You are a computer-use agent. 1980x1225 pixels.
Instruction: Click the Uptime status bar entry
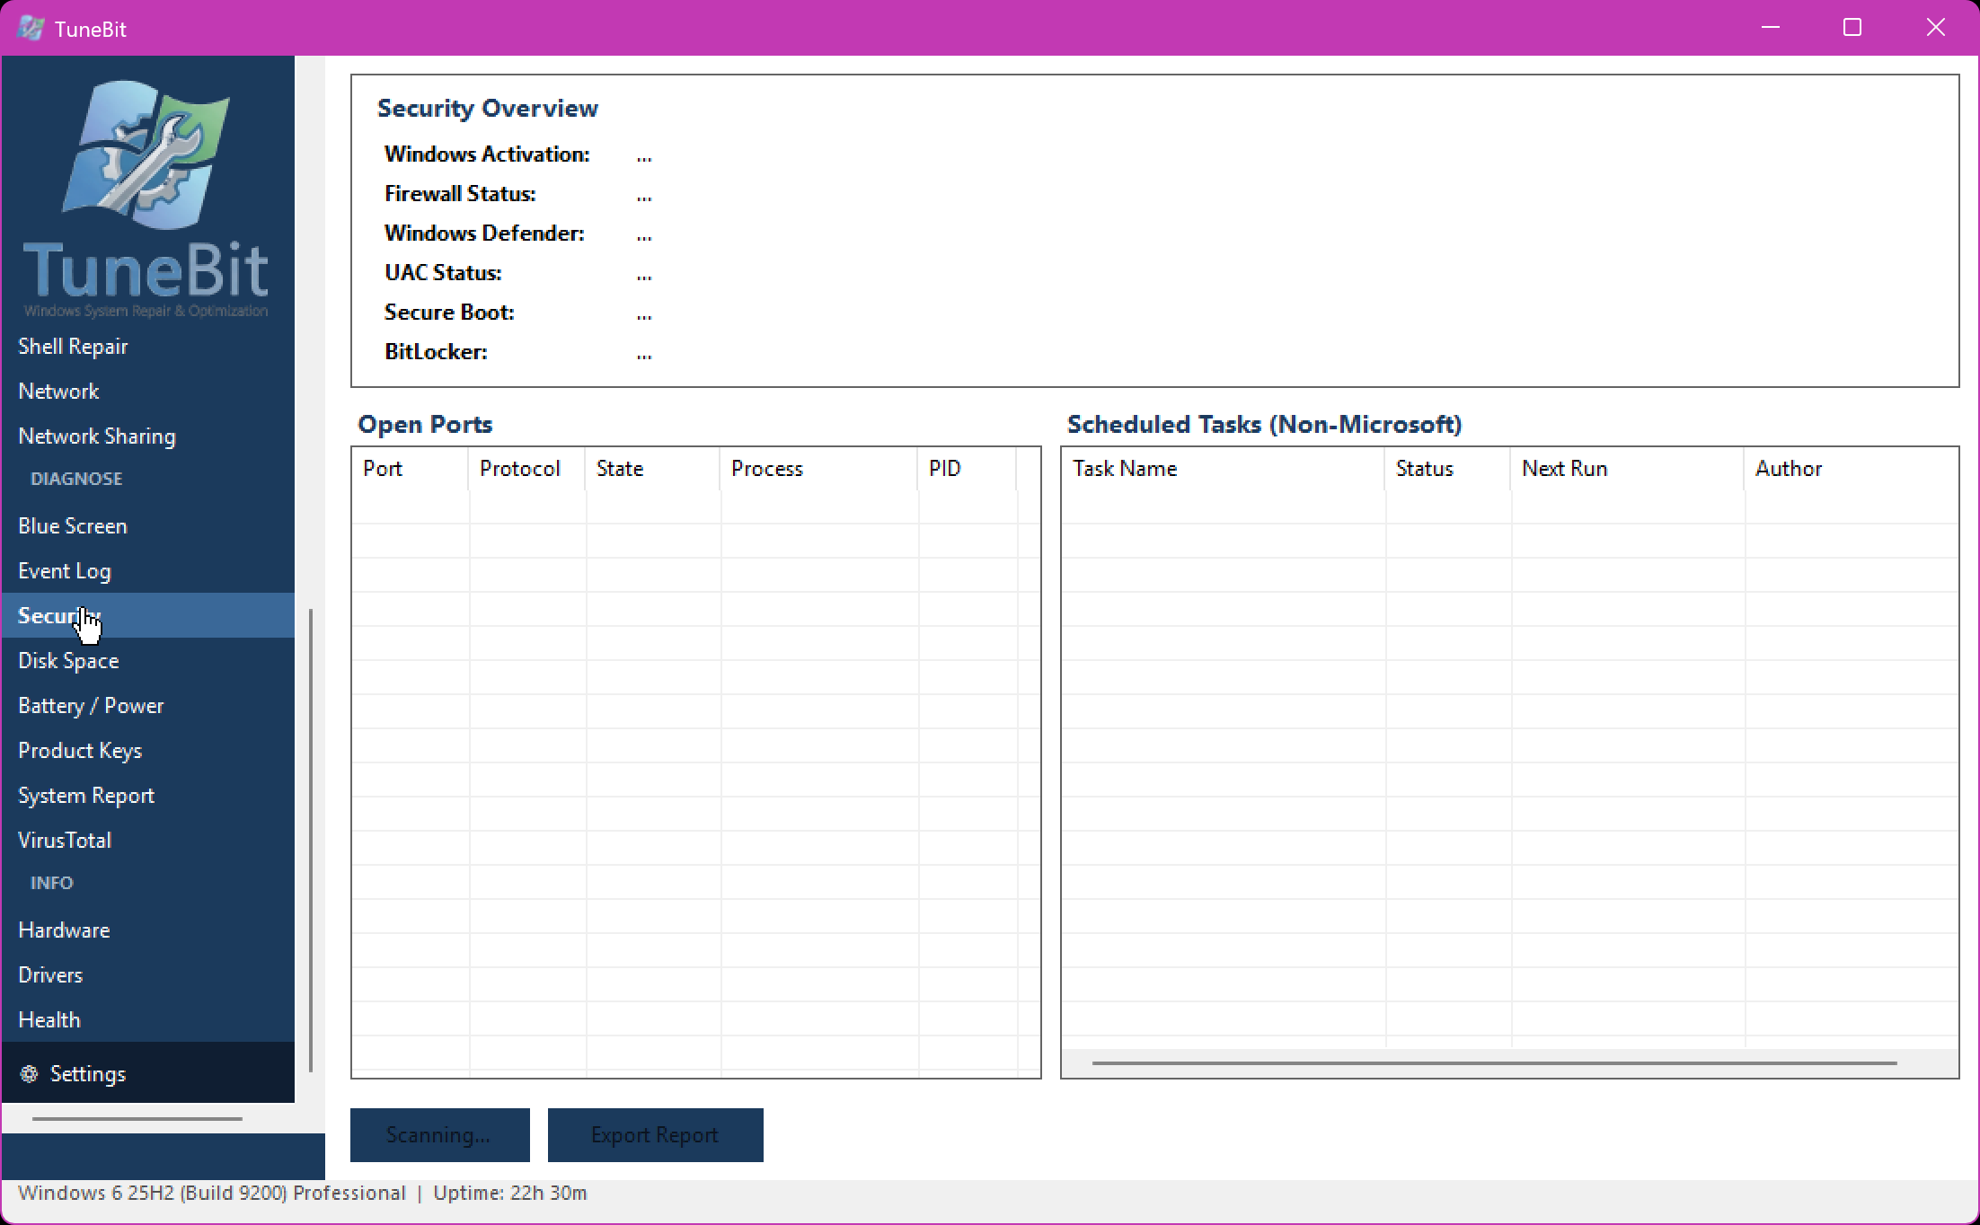(510, 1194)
